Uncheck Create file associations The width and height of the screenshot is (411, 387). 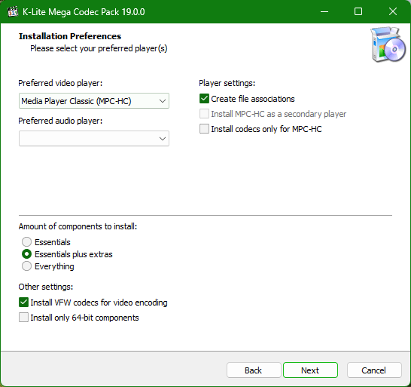click(x=204, y=99)
